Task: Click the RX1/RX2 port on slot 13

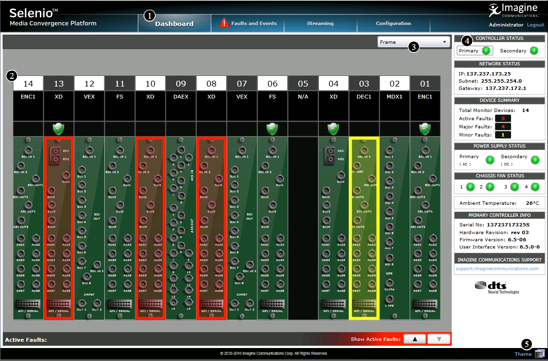Action: point(55,155)
